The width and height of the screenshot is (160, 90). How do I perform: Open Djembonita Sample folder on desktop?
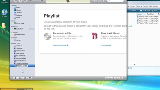(x=4, y=28)
